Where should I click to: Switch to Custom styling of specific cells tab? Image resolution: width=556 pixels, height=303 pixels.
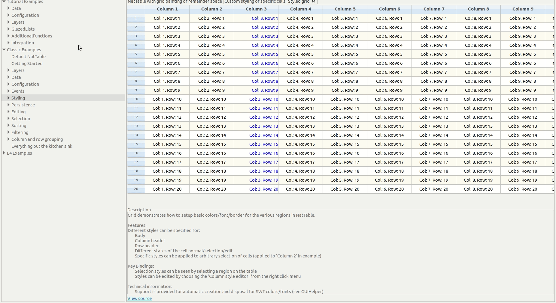coord(255,1)
